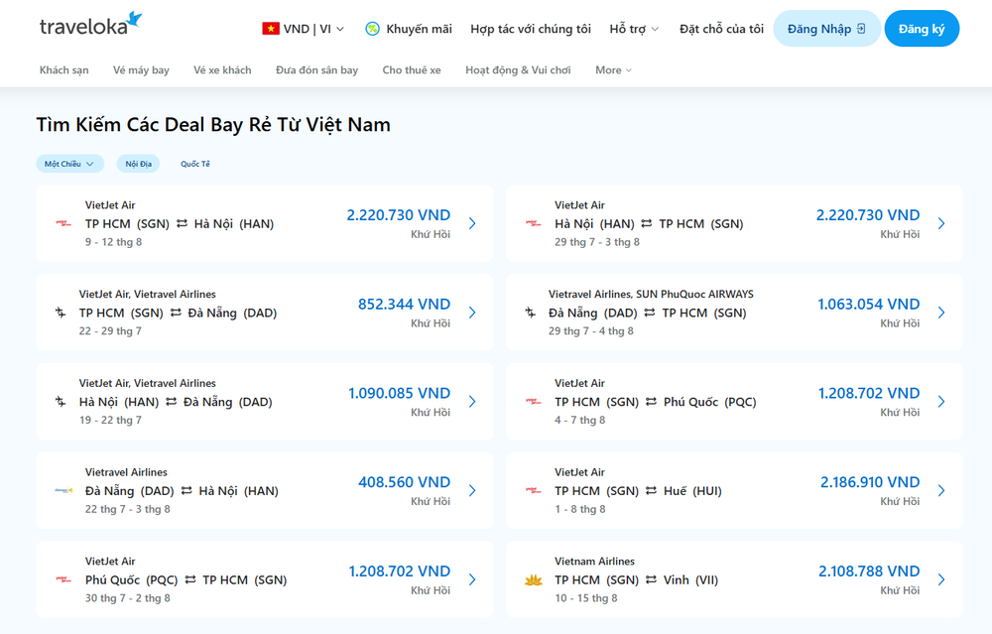Click Vietnam Airlines lotus logo on Vinh card

(534, 579)
